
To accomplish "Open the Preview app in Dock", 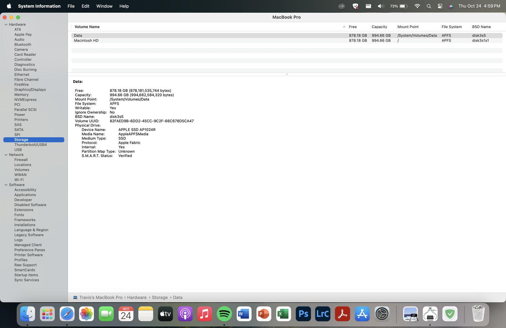I will click(410, 314).
